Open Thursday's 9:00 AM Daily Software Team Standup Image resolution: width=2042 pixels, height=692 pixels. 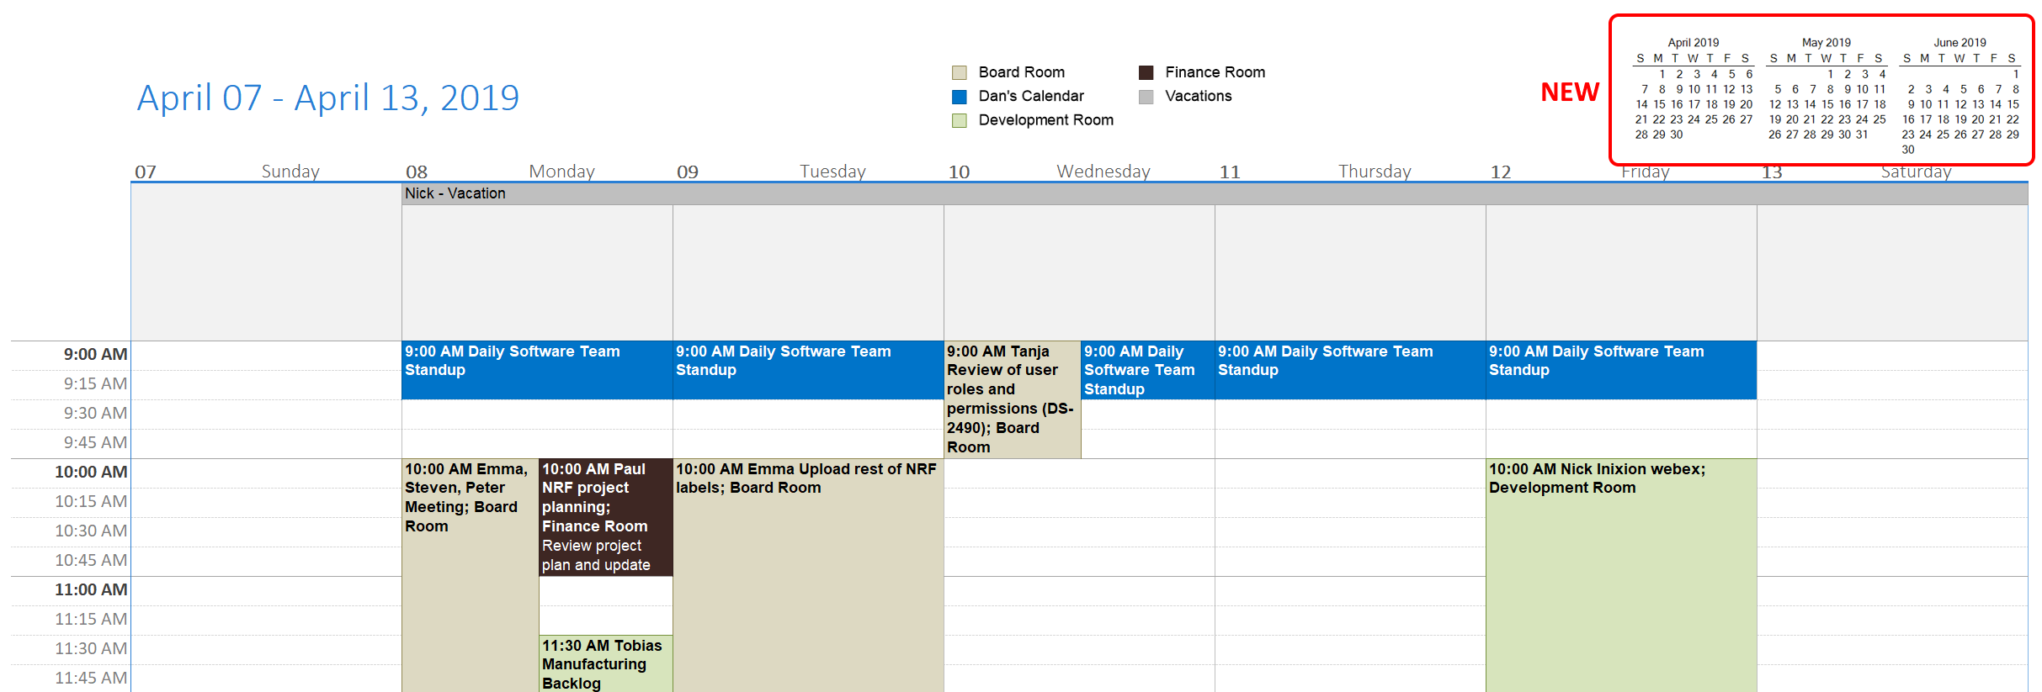coord(1350,370)
